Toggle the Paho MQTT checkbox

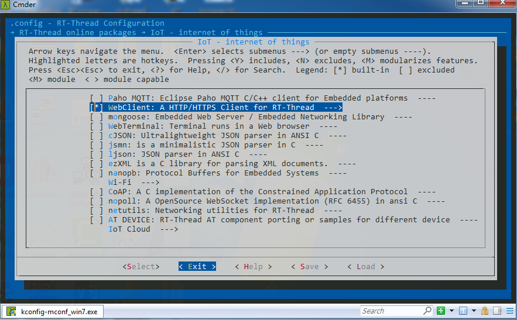[x=97, y=98]
